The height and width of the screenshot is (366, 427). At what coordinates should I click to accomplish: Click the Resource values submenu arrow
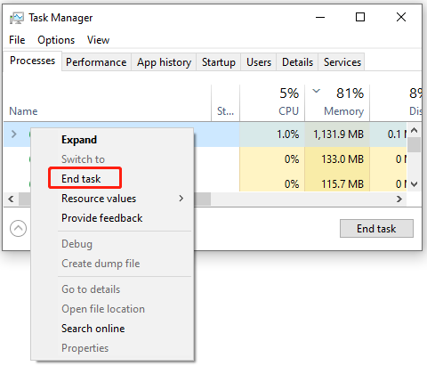[181, 199]
